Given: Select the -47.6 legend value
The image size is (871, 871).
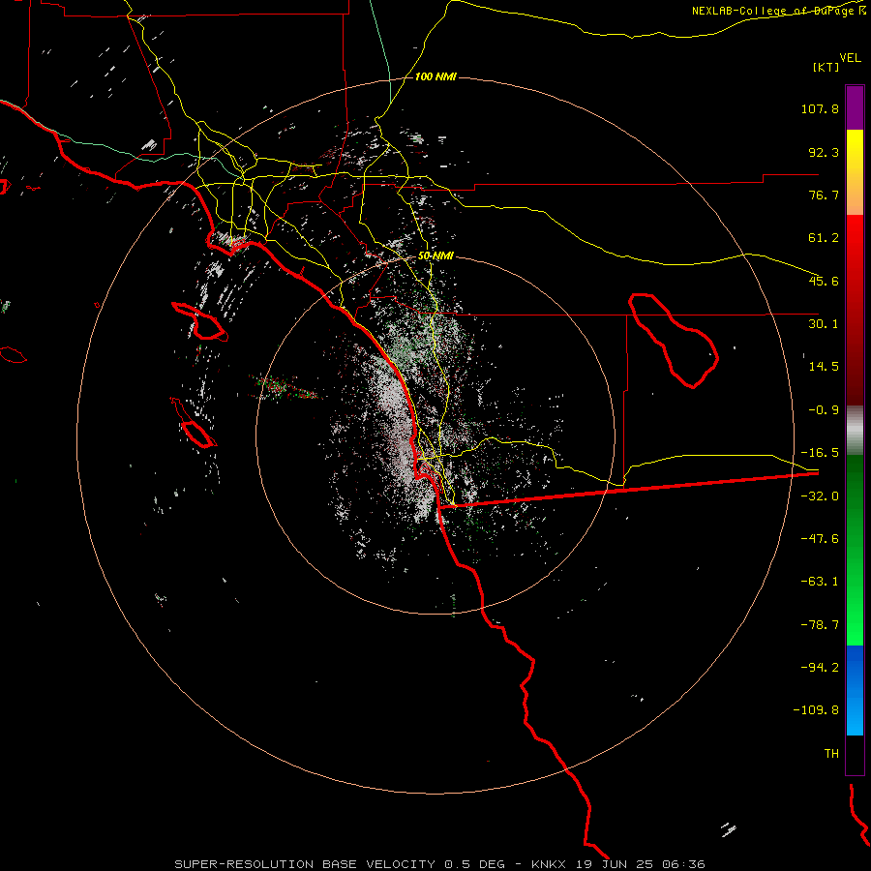Looking at the screenshot, I should 820,539.
